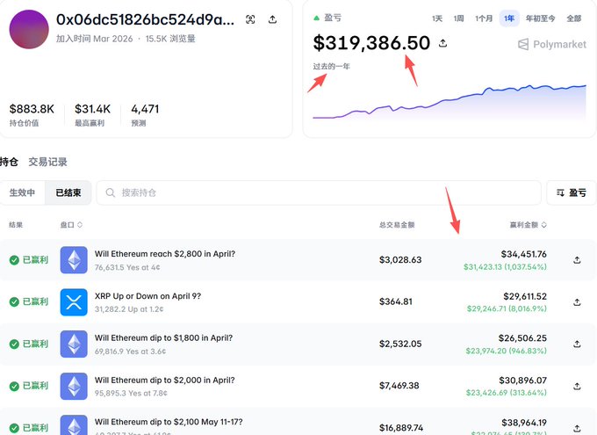Click the wallet address 0x06dc51826bc524d9a...
Viewport: 597px width, 435px height.
pyautogui.click(x=145, y=19)
